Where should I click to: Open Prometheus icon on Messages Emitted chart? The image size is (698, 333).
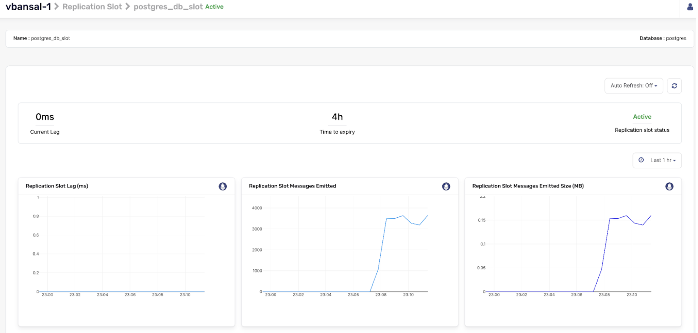(446, 187)
